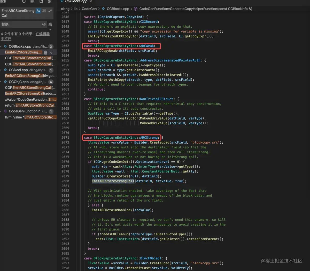Click line number 2080 in gutter
Screen dimensions: 310x271
coord(65,181)
